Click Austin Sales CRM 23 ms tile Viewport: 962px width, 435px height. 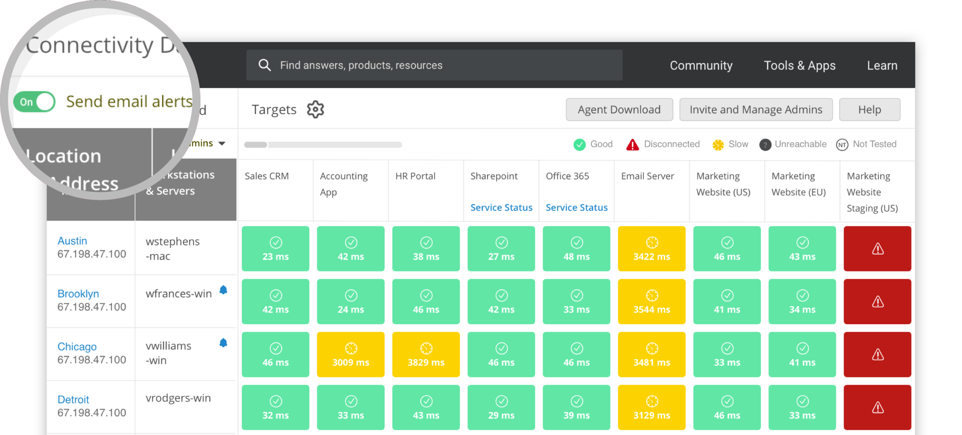click(x=275, y=248)
